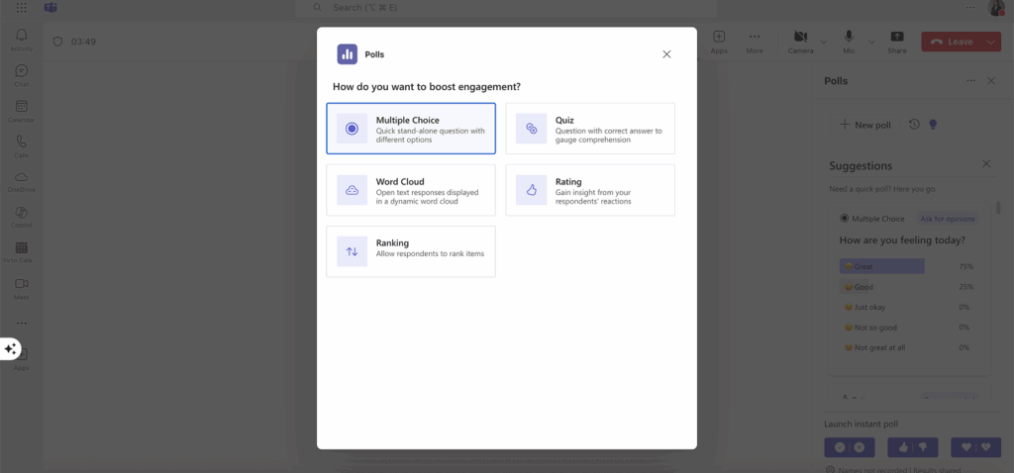Viewport: 1014px width, 473px height.
Task: Choose the Ranking arrows option
Action: (410, 251)
